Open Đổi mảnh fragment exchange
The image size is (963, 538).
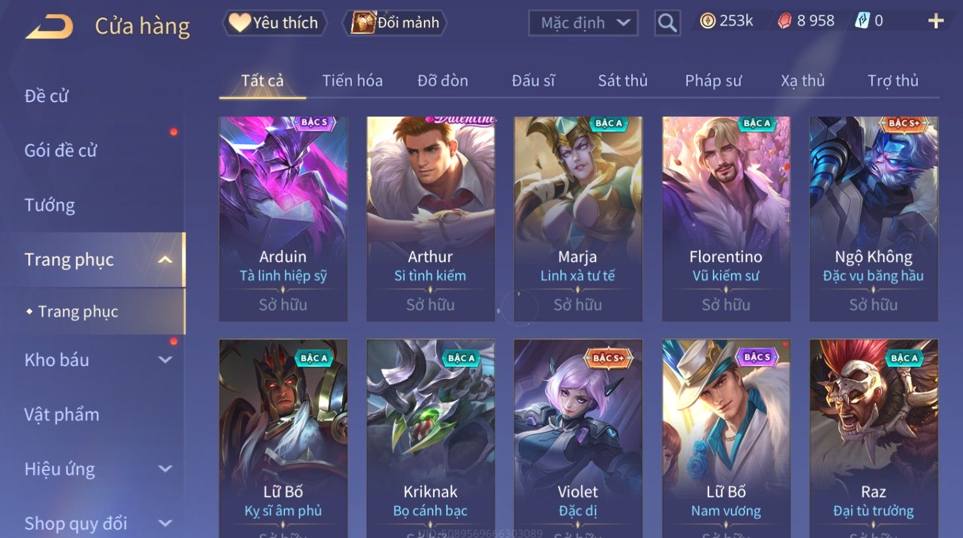click(396, 23)
